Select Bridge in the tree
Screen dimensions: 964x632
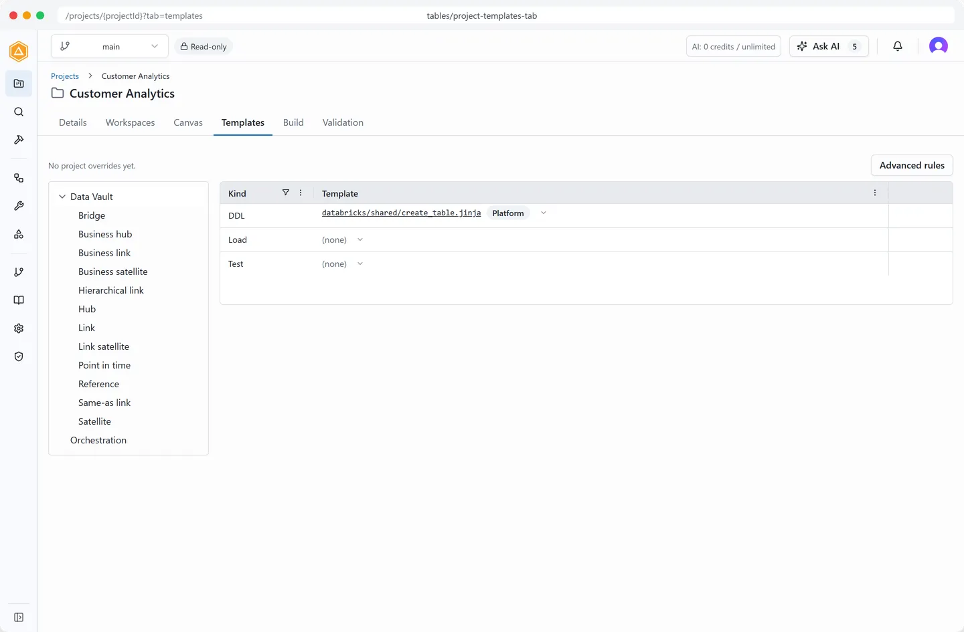coord(92,215)
